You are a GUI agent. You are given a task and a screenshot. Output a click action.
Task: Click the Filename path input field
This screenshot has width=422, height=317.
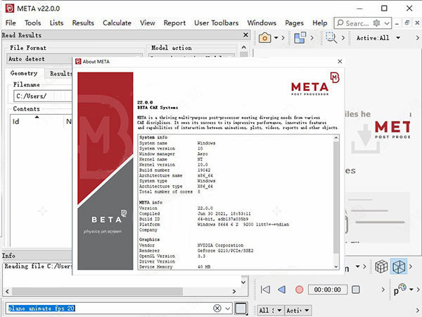[x=42, y=97]
